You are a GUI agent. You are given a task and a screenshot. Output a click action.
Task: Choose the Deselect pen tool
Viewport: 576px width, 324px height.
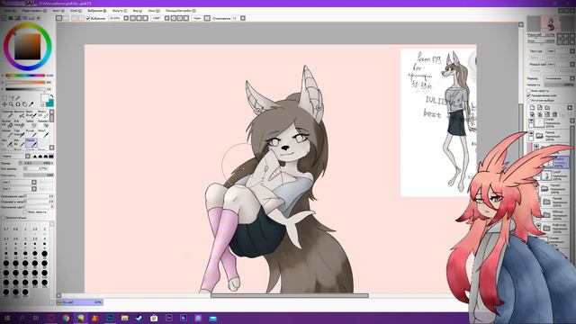[x=43, y=123]
